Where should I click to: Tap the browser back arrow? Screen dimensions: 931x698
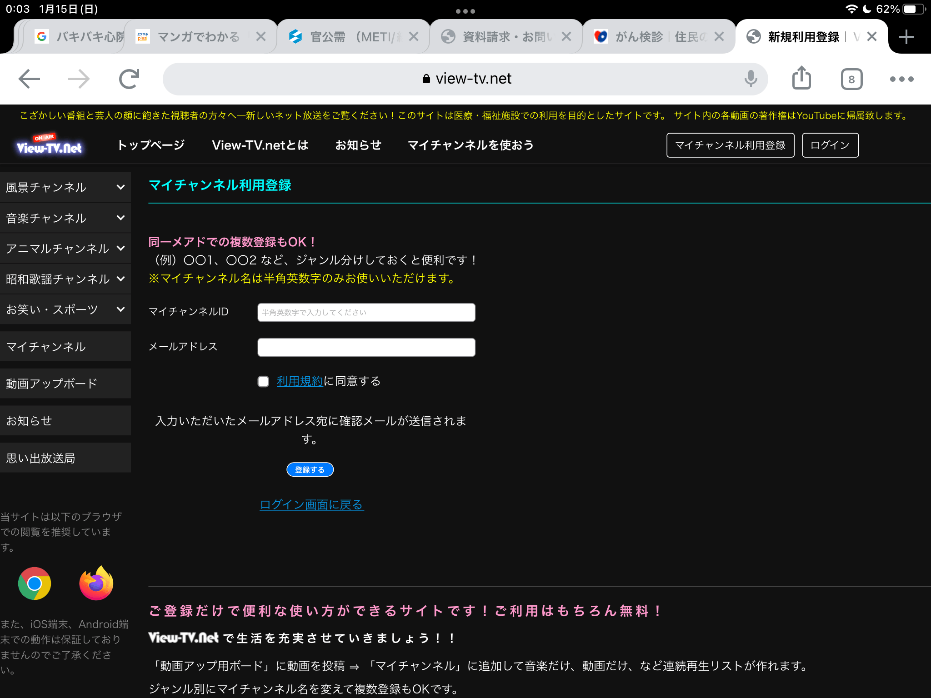pyautogui.click(x=30, y=79)
